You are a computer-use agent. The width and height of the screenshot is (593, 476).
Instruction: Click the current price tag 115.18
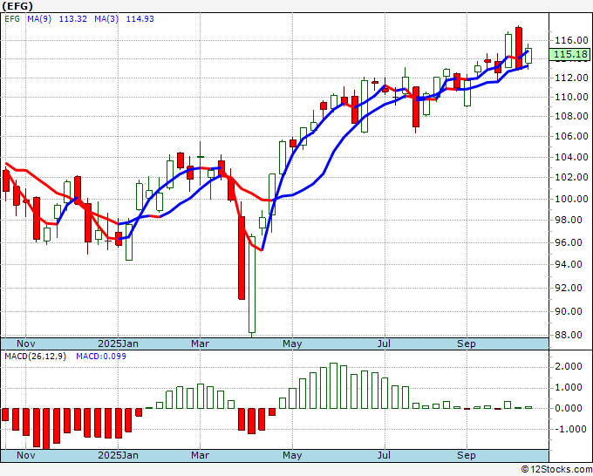[x=570, y=54]
